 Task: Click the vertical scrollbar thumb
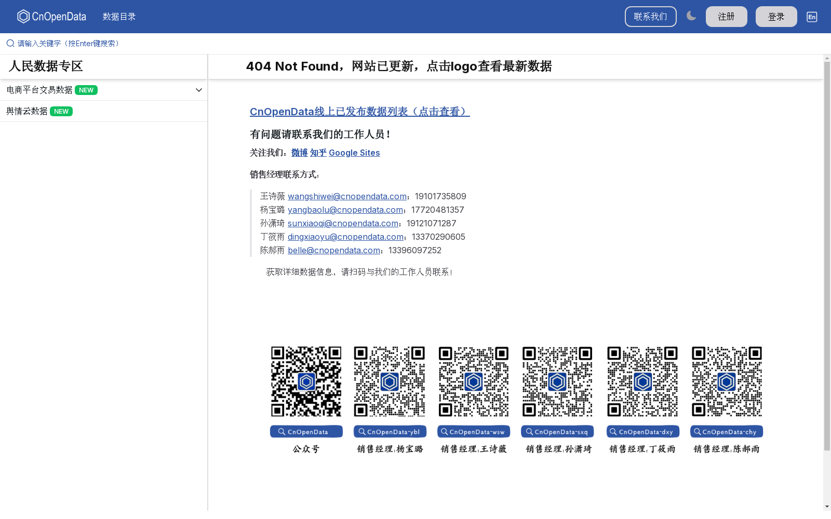click(x=827, y=256)
